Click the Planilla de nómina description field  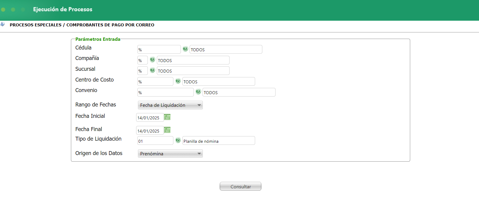pos(219,141)
